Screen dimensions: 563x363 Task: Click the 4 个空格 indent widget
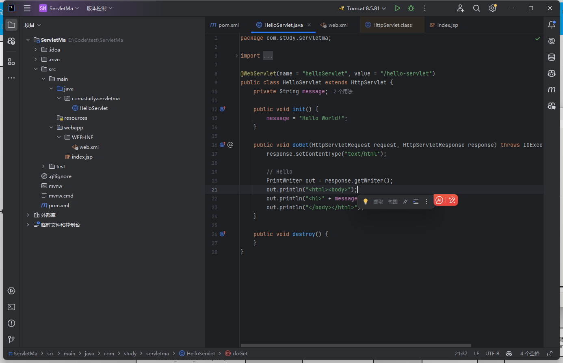click(x=530, y=354)
